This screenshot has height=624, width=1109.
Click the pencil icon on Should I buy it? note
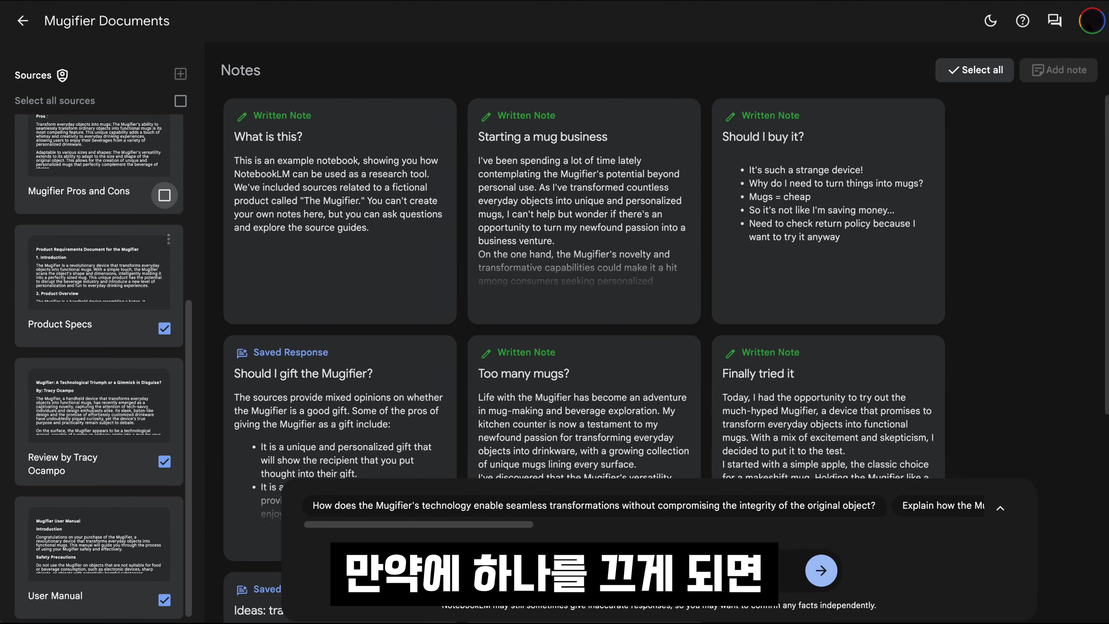pyautogui.click(x=730, y=116)
